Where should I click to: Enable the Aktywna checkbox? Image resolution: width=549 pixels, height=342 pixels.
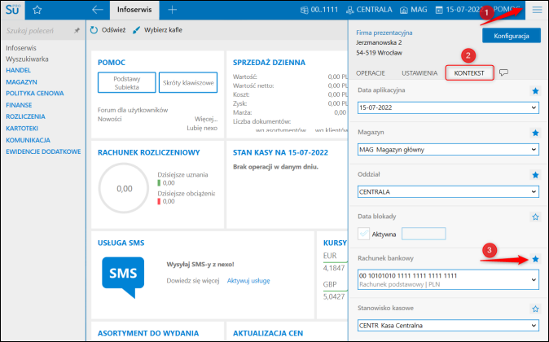[364, 234]
